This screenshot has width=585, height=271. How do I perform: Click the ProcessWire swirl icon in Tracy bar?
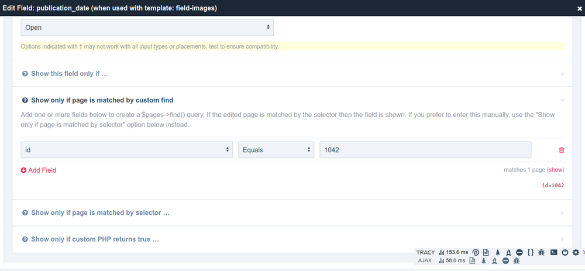[476, 252]
